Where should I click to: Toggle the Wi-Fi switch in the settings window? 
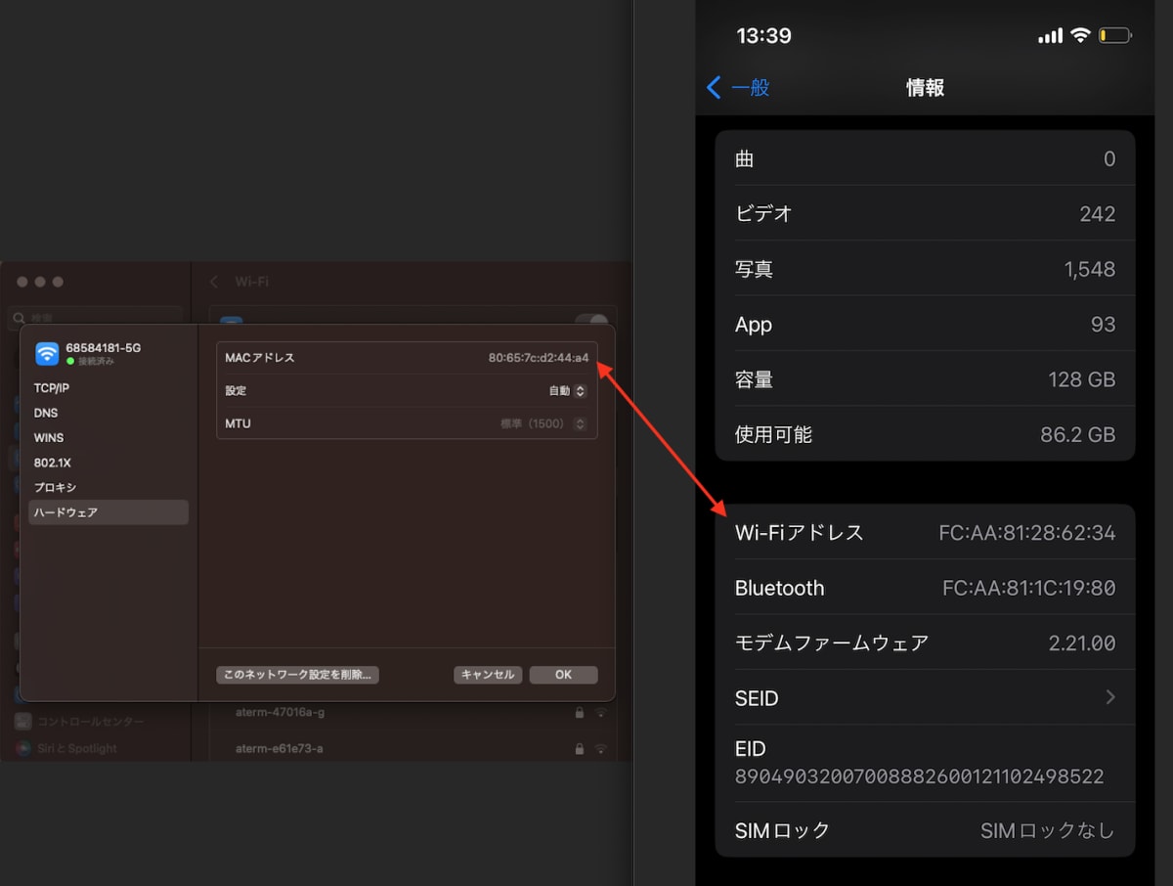pos(590,321)
